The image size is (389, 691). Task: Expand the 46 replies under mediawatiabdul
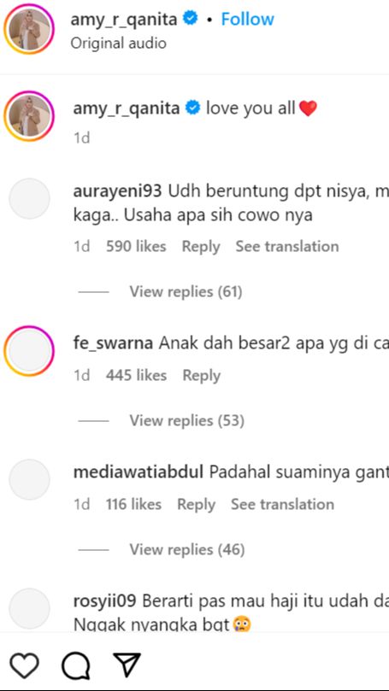(x=186, y=549)
